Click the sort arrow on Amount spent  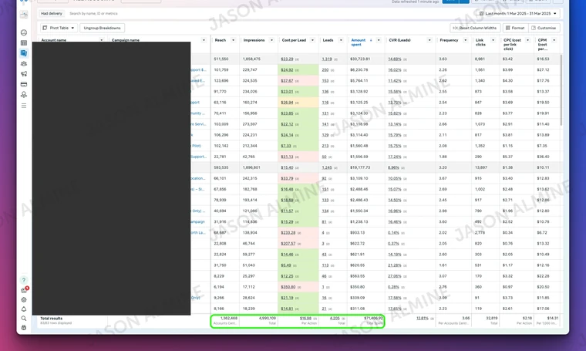371,40
